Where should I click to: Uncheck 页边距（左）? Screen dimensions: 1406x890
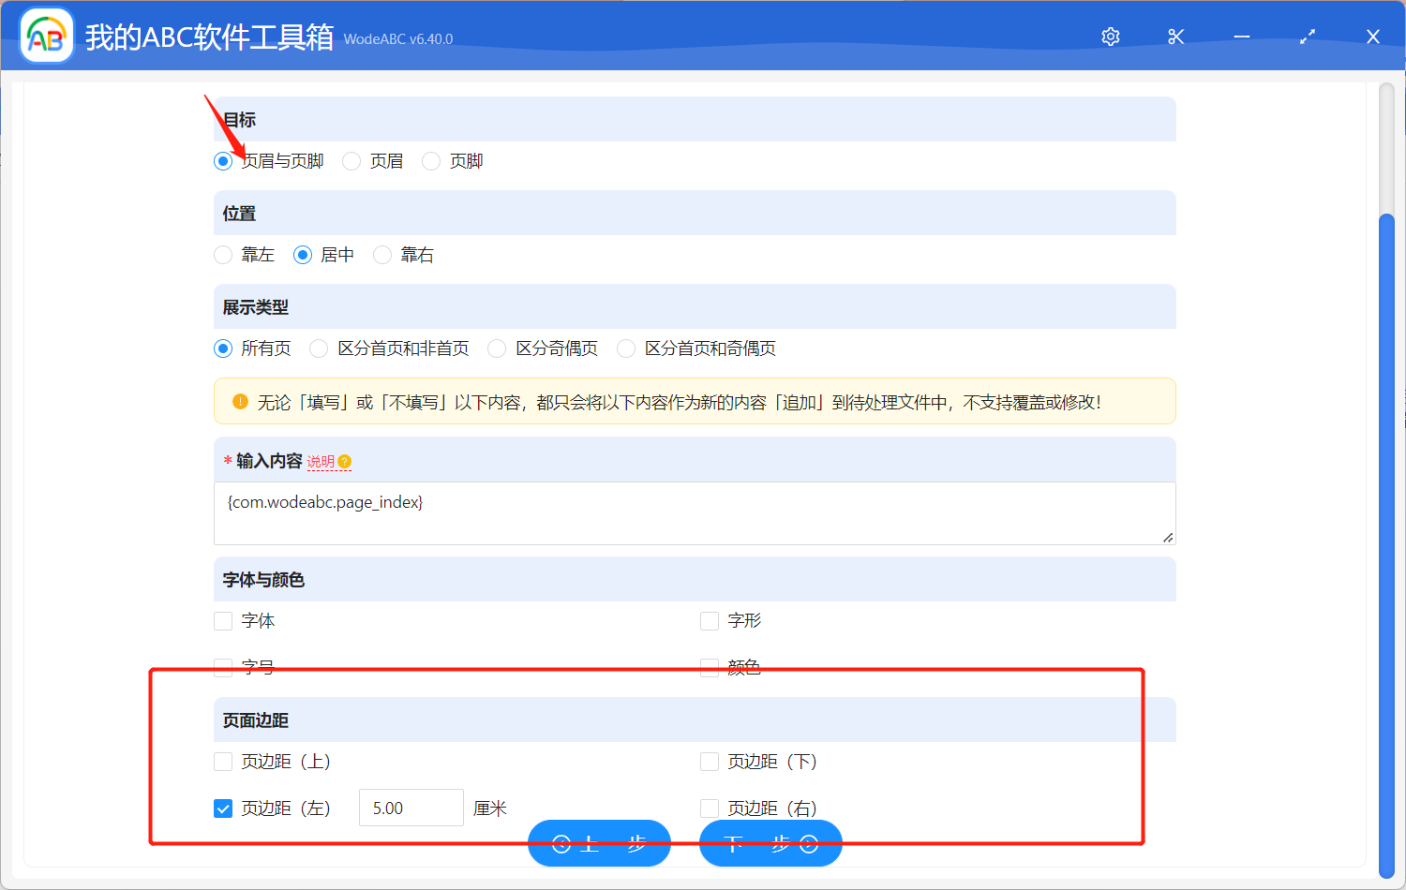point(223,808)
